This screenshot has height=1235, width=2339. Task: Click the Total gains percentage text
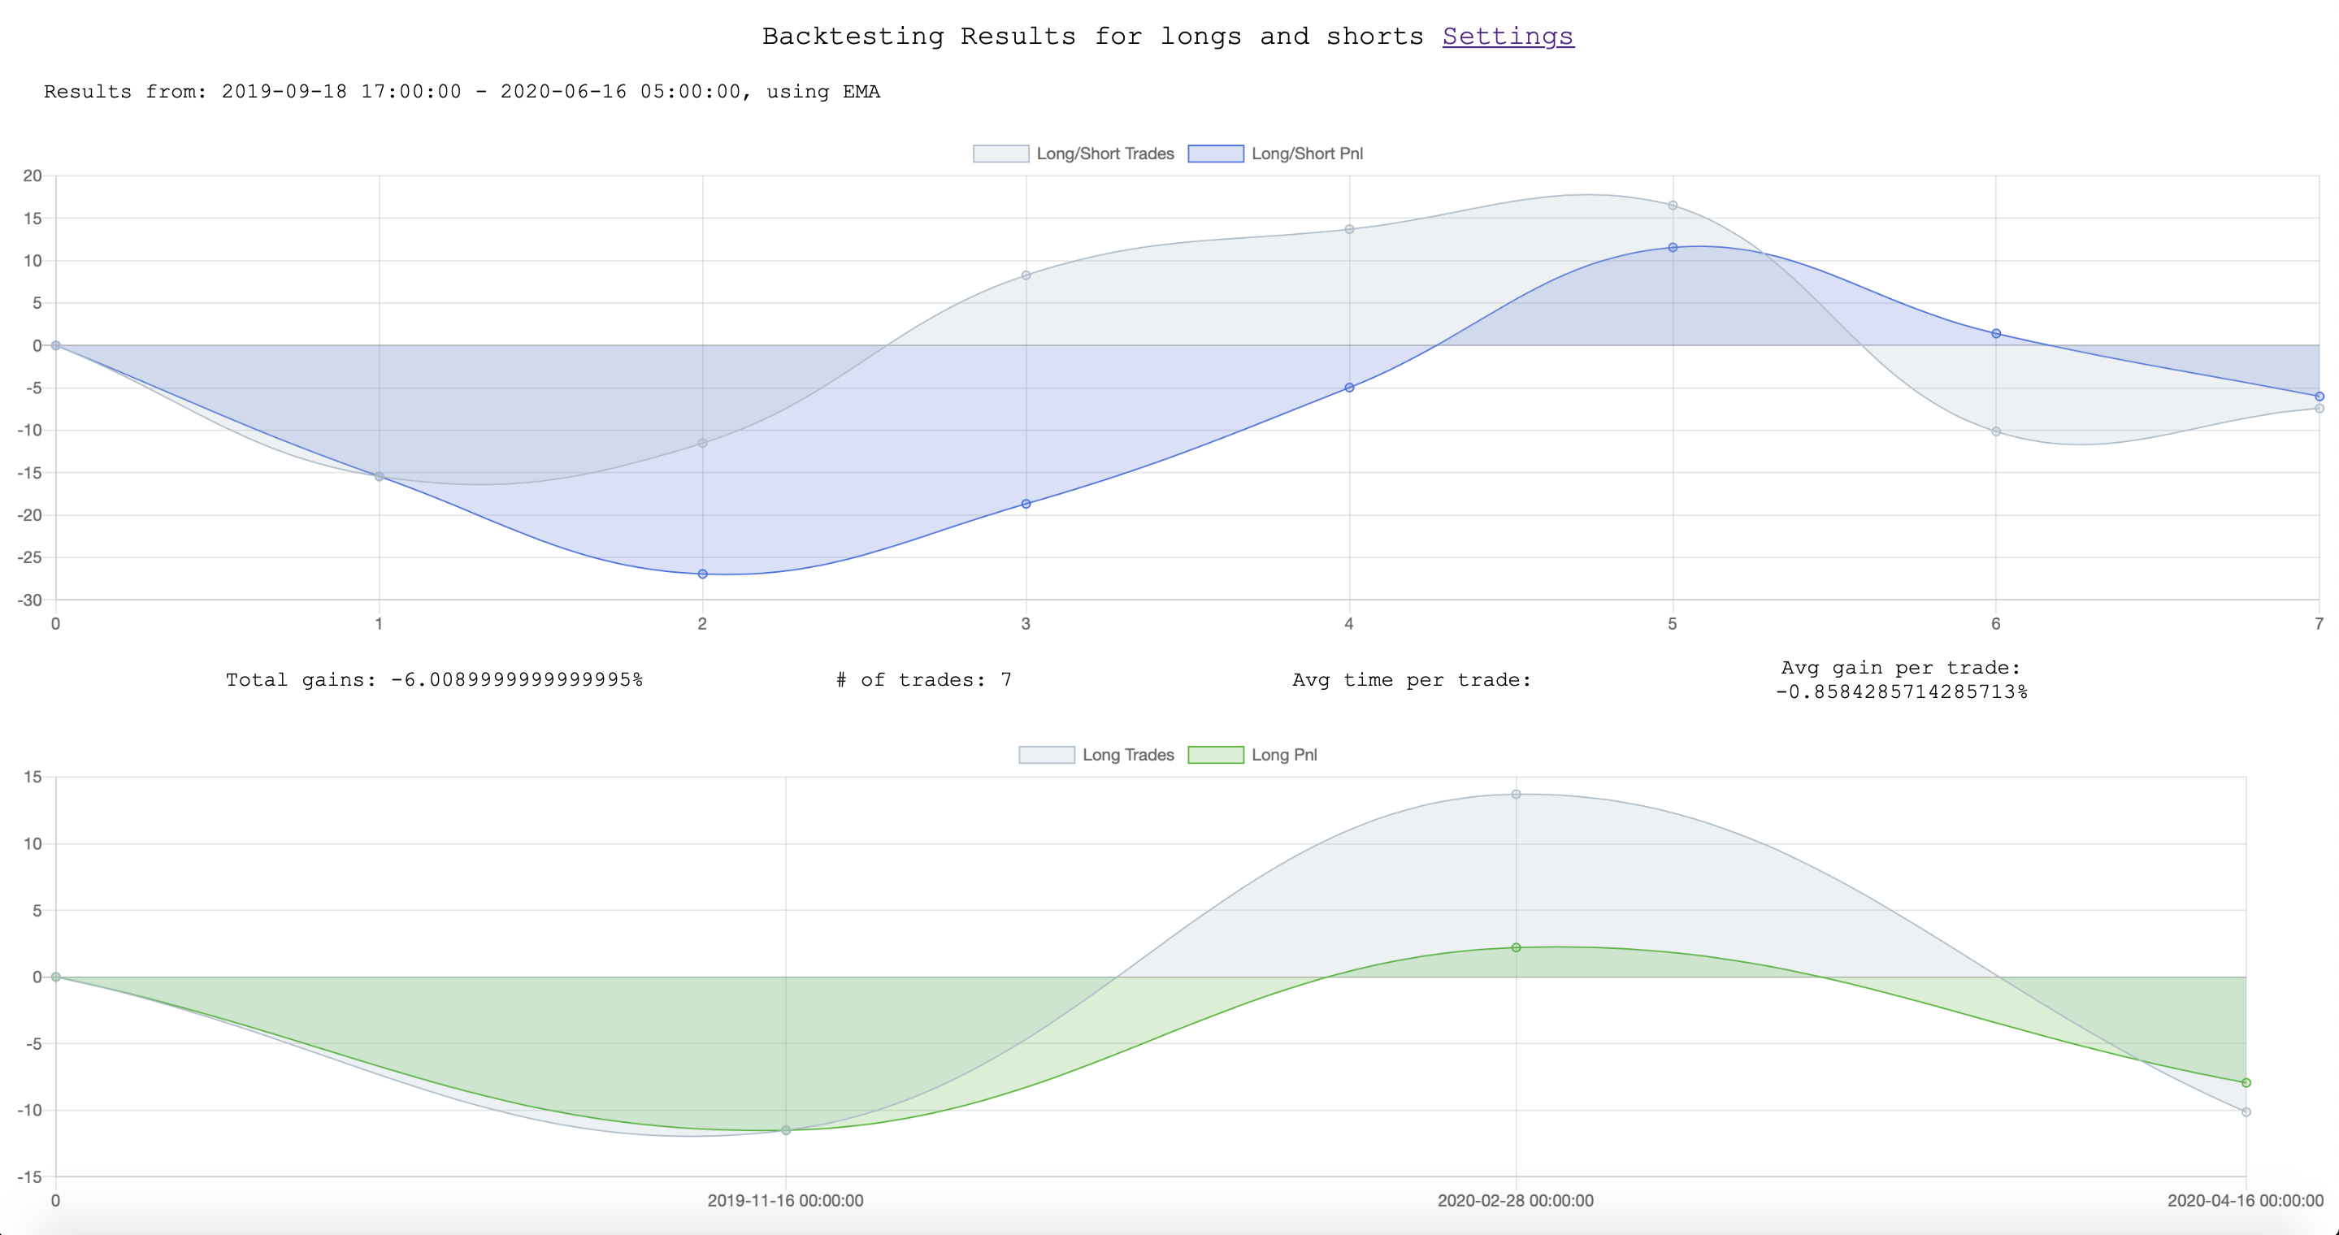(434, 678)
